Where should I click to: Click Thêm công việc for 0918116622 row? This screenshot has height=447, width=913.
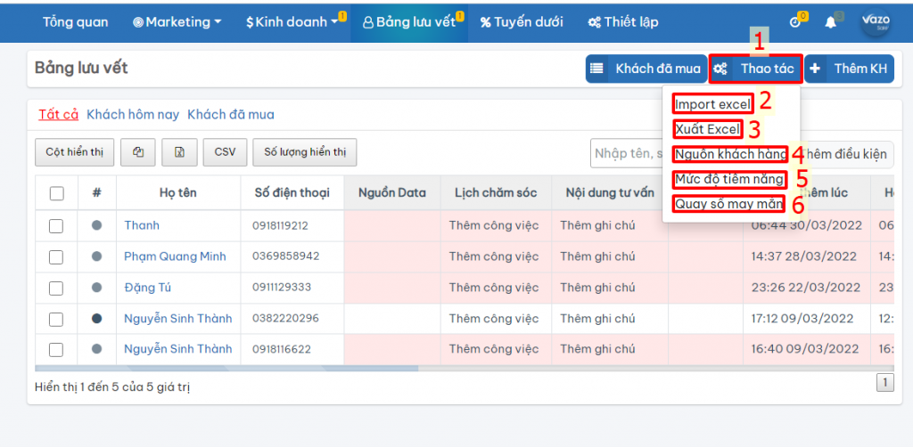click(x=494, y=349)
